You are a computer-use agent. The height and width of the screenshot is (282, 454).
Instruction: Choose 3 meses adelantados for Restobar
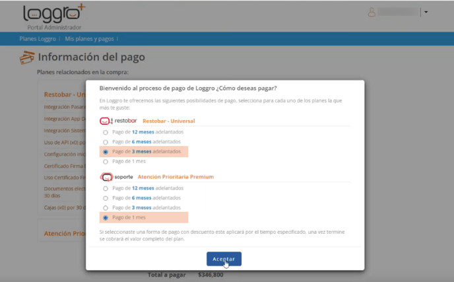pos(106,151)
